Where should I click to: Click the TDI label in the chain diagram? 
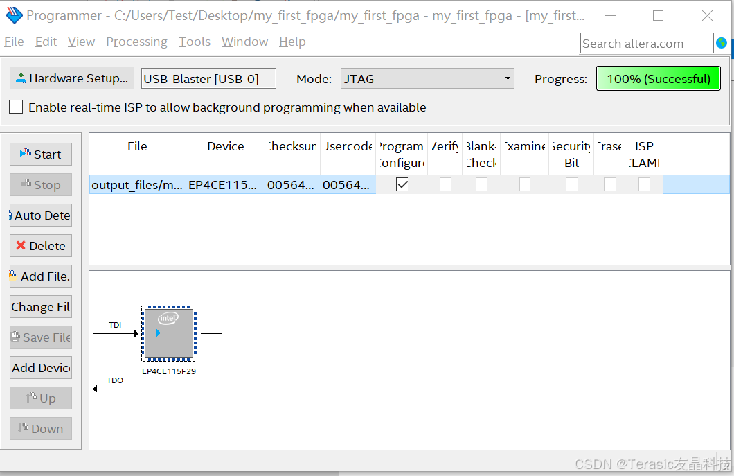[x=115, y=325]
